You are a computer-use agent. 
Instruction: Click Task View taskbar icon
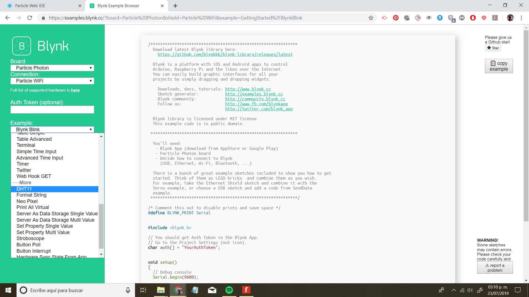click(143, 290)
